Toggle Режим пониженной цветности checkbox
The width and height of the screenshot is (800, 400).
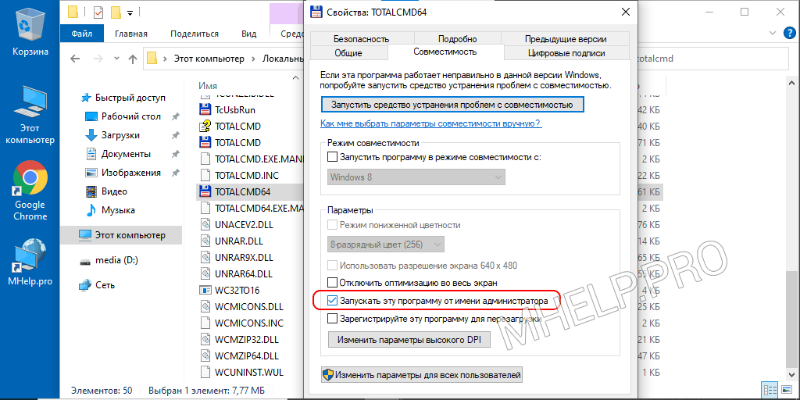pos(332,224)
